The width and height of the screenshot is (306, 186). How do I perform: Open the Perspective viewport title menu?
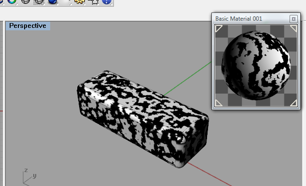28,26
